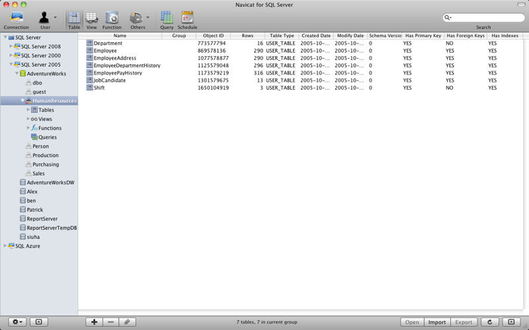Image resolution: width=529 pixels, height=330 pixels.
Task: Sort by the Rows column header
Action: pos(247,36)
